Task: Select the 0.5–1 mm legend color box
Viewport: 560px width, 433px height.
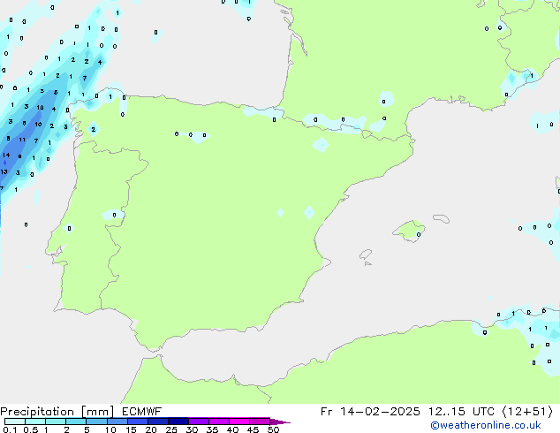Action: click(x=35, y=422)
